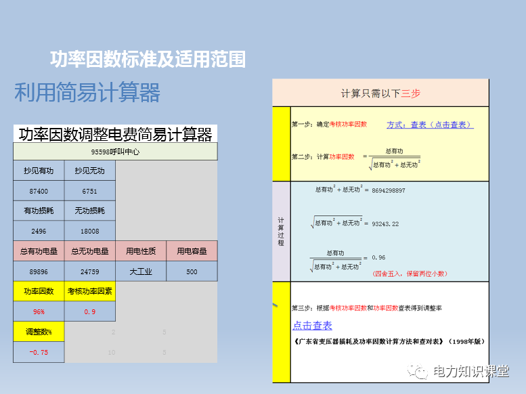Screen dimensions: 526x394
Task: Click the 第二步 计算功率因数 text
Action: (323, 157)
